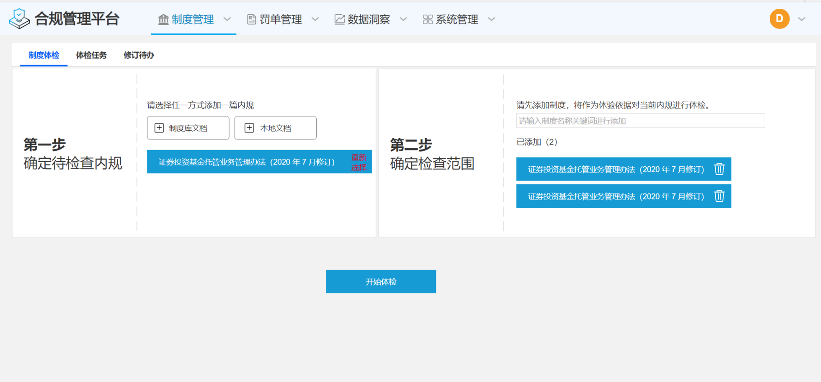Click the platform shield logo icon
The width and height of the screenshot is (821, 382).
[19, 19]
